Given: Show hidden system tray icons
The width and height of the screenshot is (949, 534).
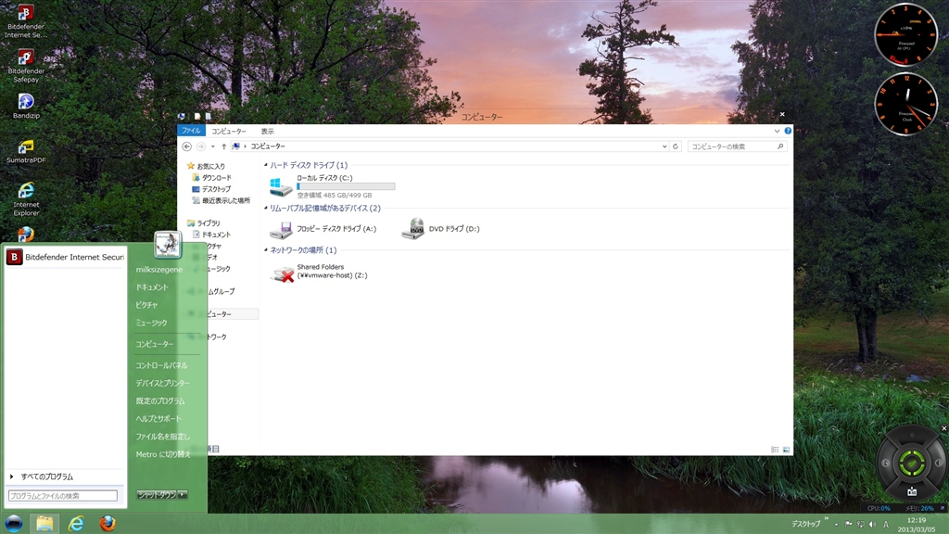Looking at the screenshot, I should [837, 525].
